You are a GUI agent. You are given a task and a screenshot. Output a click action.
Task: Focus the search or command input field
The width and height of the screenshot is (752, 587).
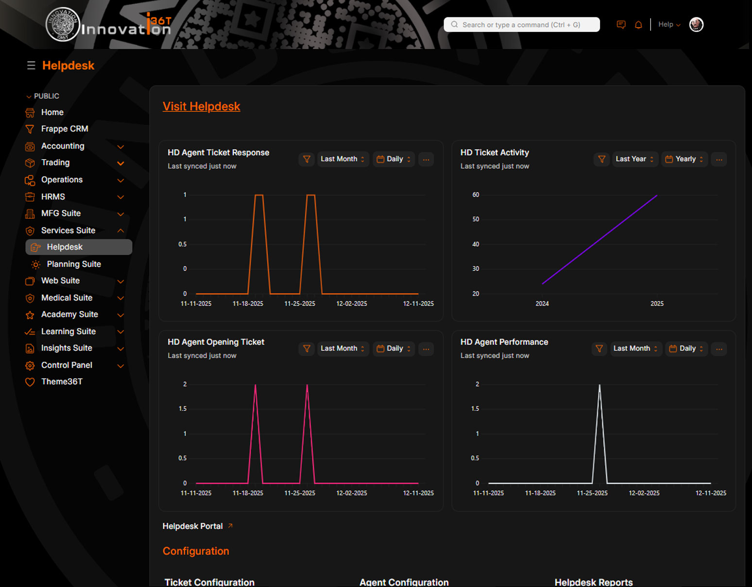(522, 25)
